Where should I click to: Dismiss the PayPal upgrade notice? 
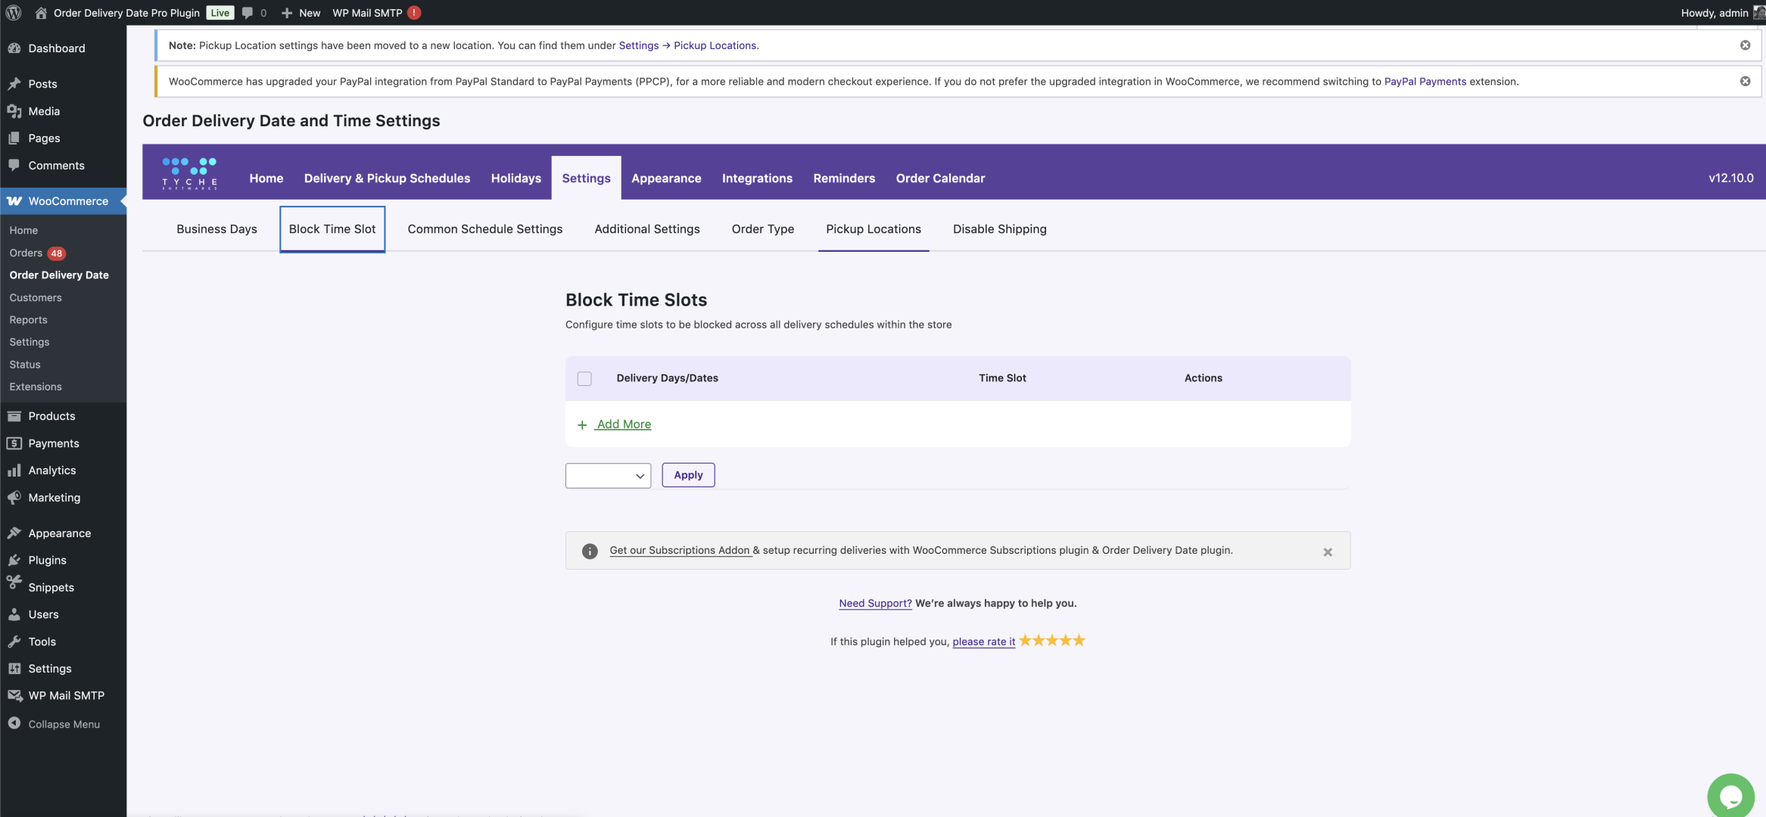pyautogui.click(x=1745, y=82)
